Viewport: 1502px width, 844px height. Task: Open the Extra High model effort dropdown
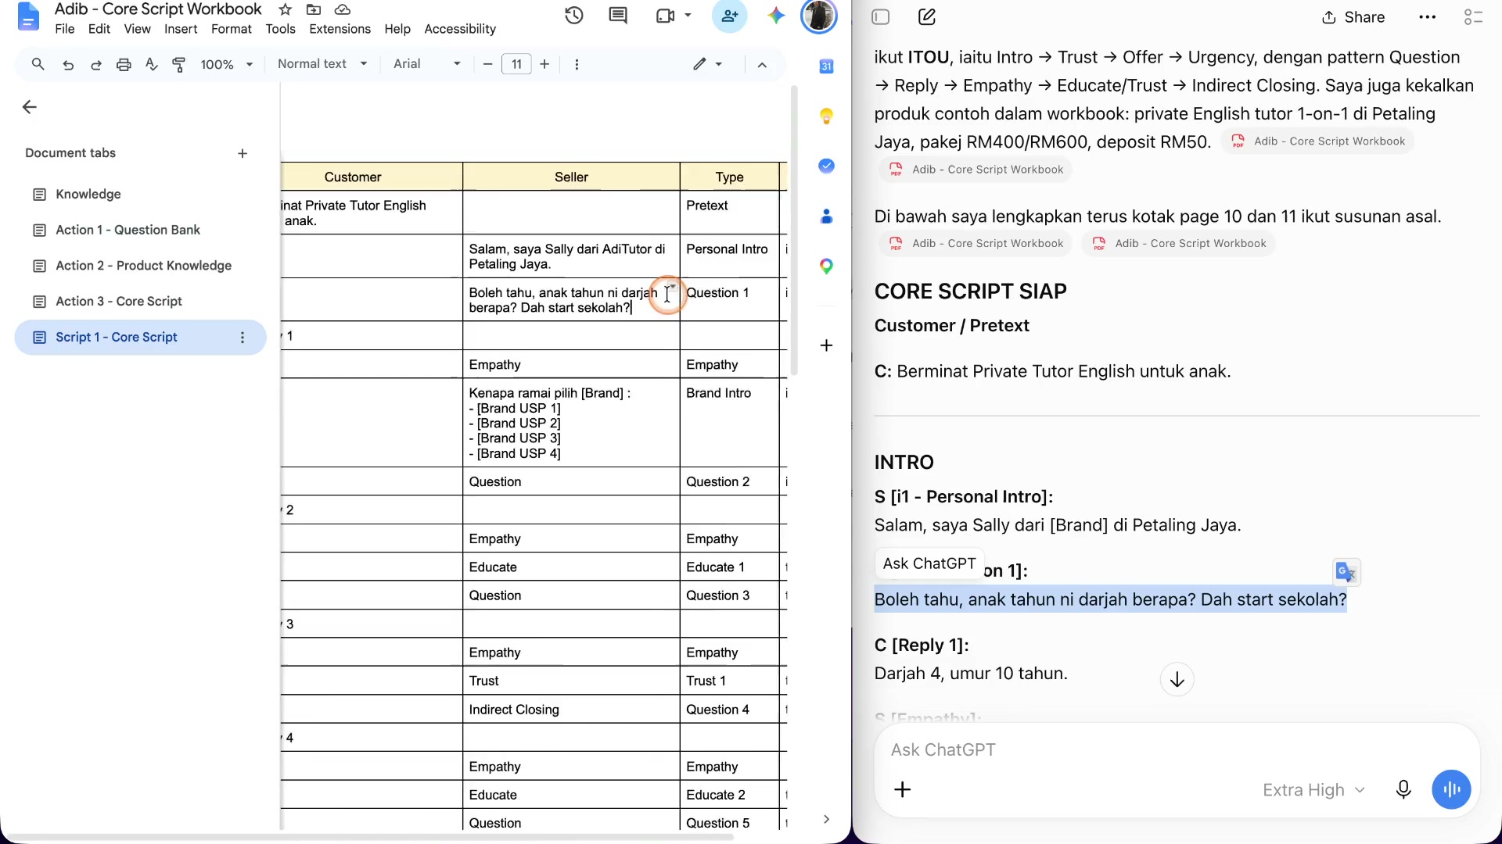(x=1313, y=790)
